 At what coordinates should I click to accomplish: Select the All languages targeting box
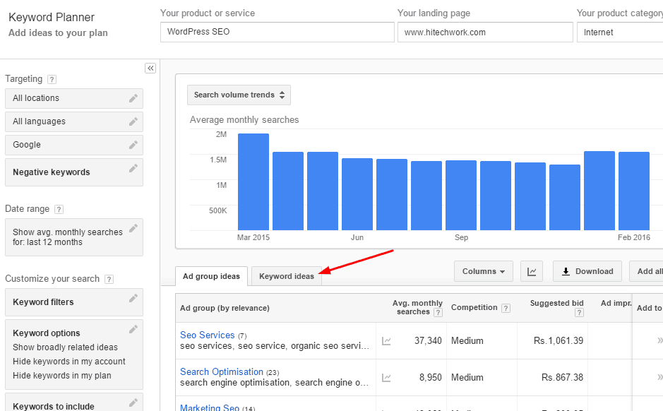(74, 121)
